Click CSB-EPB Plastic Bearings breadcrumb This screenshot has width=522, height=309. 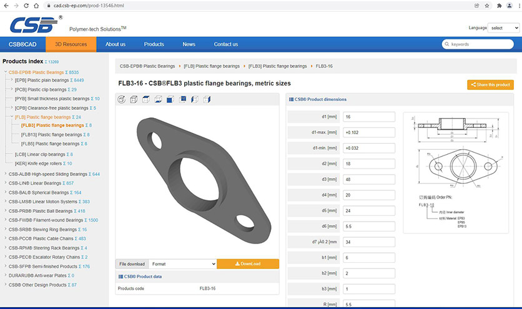147,66
